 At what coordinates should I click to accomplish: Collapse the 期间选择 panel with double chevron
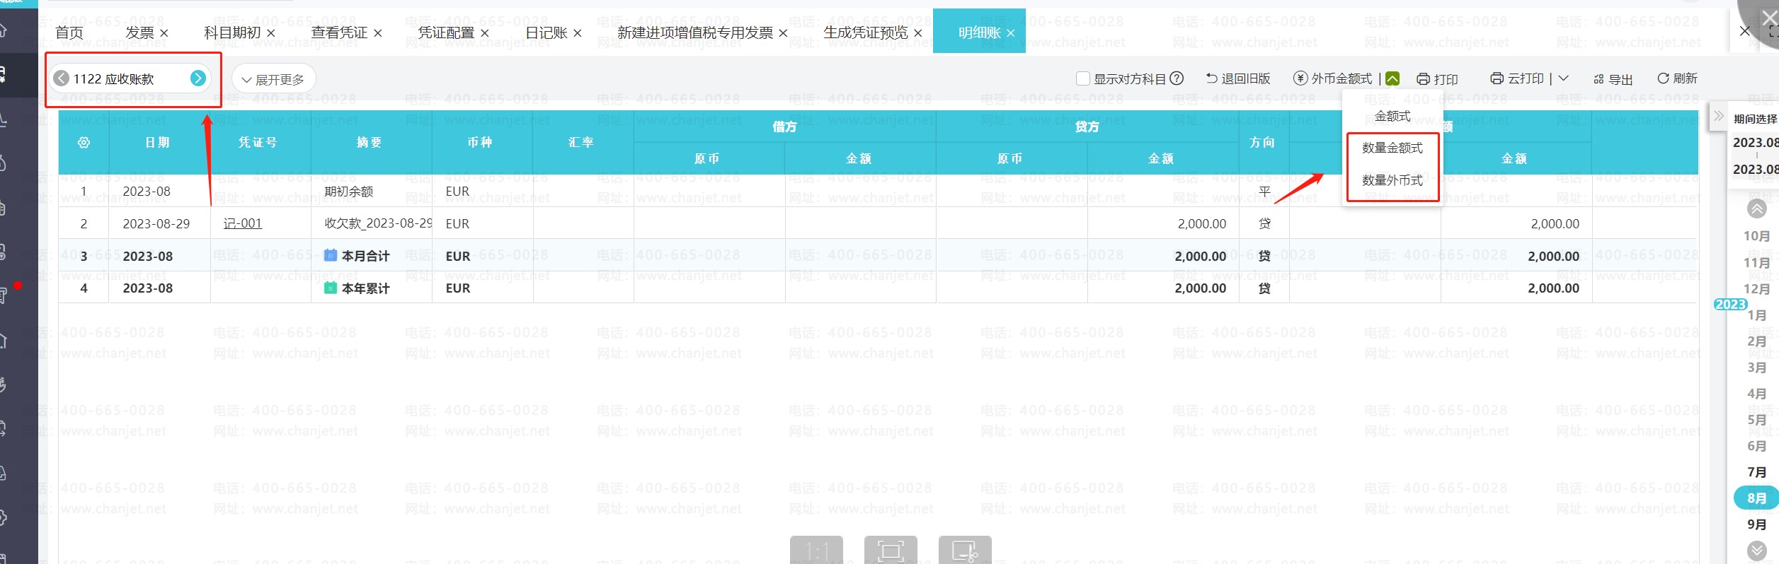tap(1718, 116)
